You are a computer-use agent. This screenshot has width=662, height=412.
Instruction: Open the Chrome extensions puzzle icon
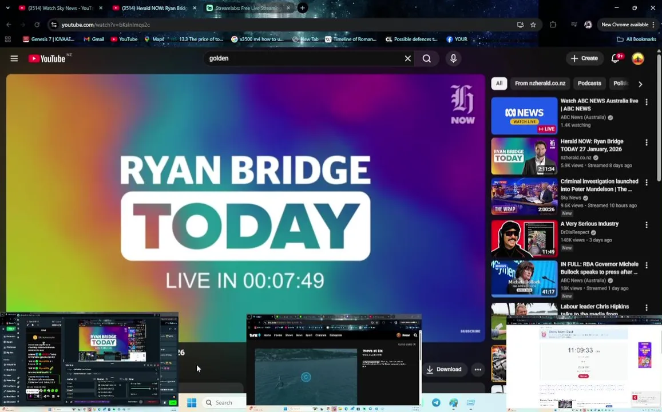pyautogui.click(x=553, y=25)
